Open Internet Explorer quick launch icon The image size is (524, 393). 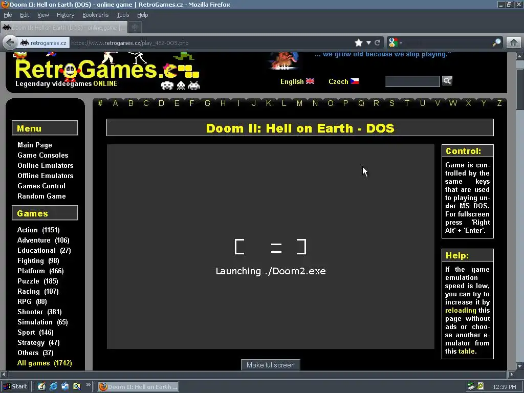point(53,387)
